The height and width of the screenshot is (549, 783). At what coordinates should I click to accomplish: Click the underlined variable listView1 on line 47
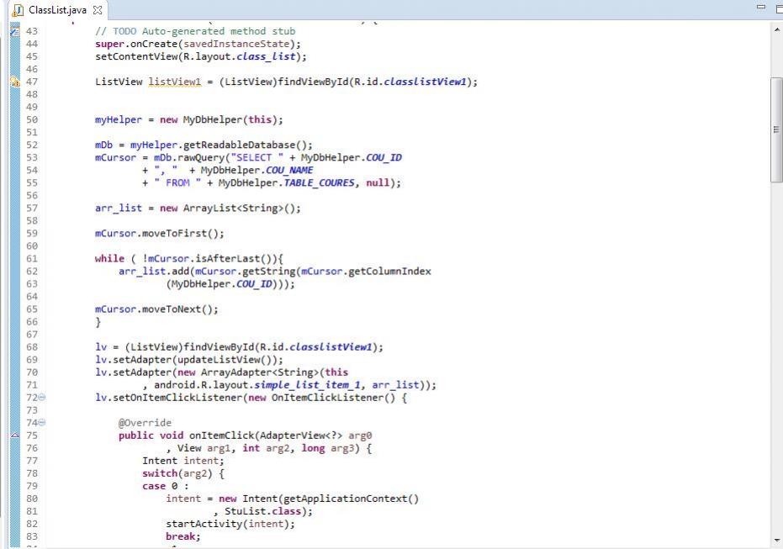pos(175,82)
